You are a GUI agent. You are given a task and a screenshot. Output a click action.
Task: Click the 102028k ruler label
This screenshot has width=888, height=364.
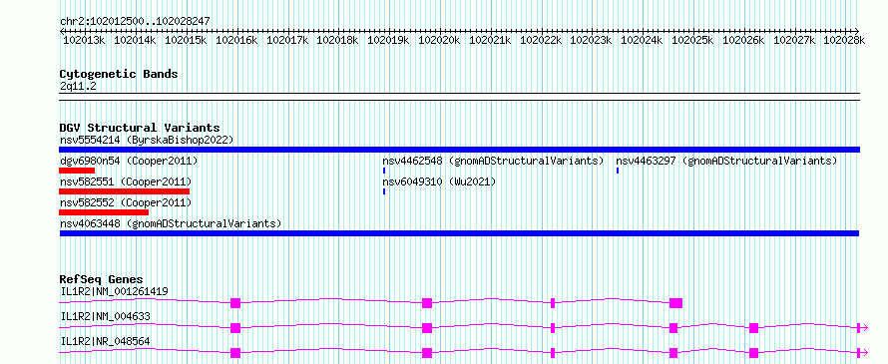point(844,40)
